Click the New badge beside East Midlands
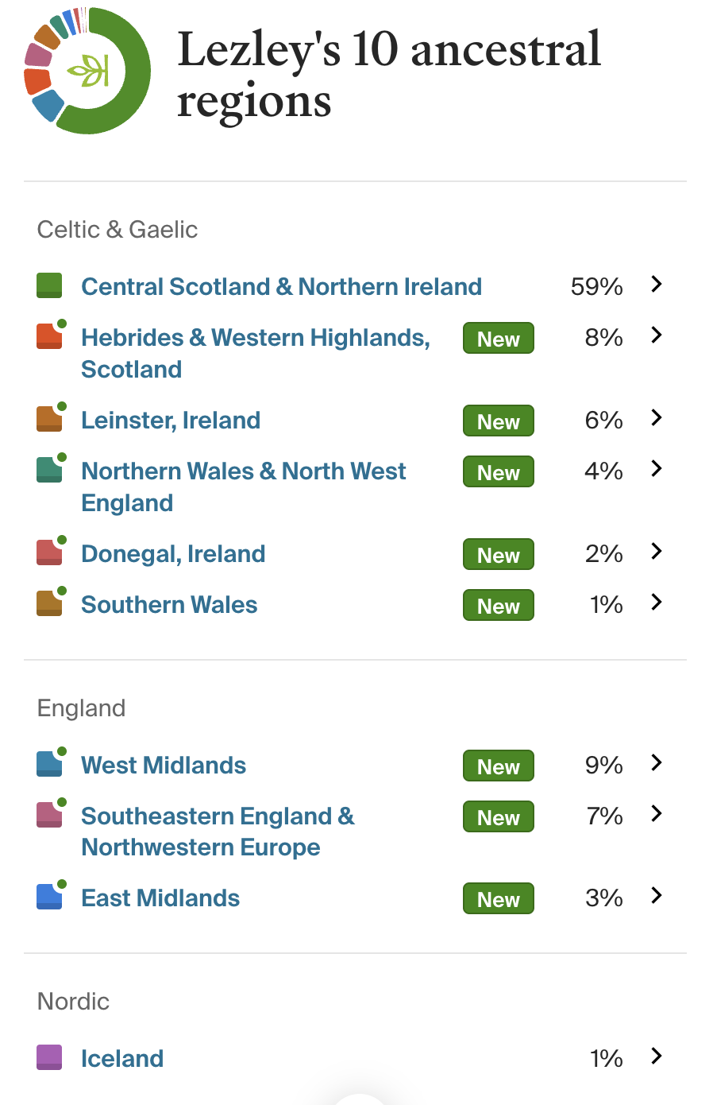713x1105 pixels. tap(499, 898)
